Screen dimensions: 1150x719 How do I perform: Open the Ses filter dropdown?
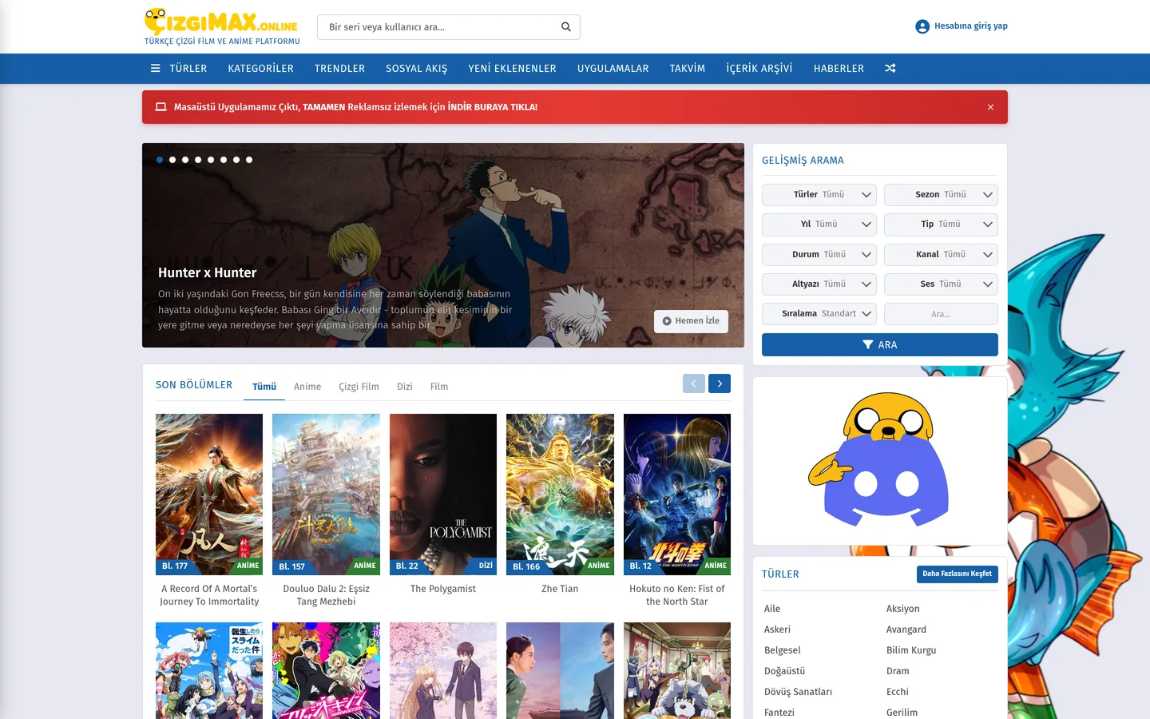[941, 284]
